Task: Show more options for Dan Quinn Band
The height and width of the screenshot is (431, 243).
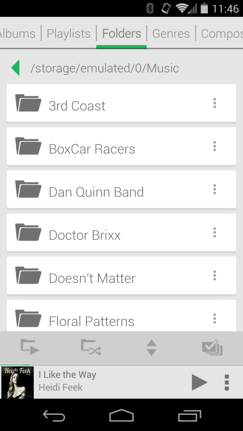Action: pyautogui.click(x=214, y=189)
